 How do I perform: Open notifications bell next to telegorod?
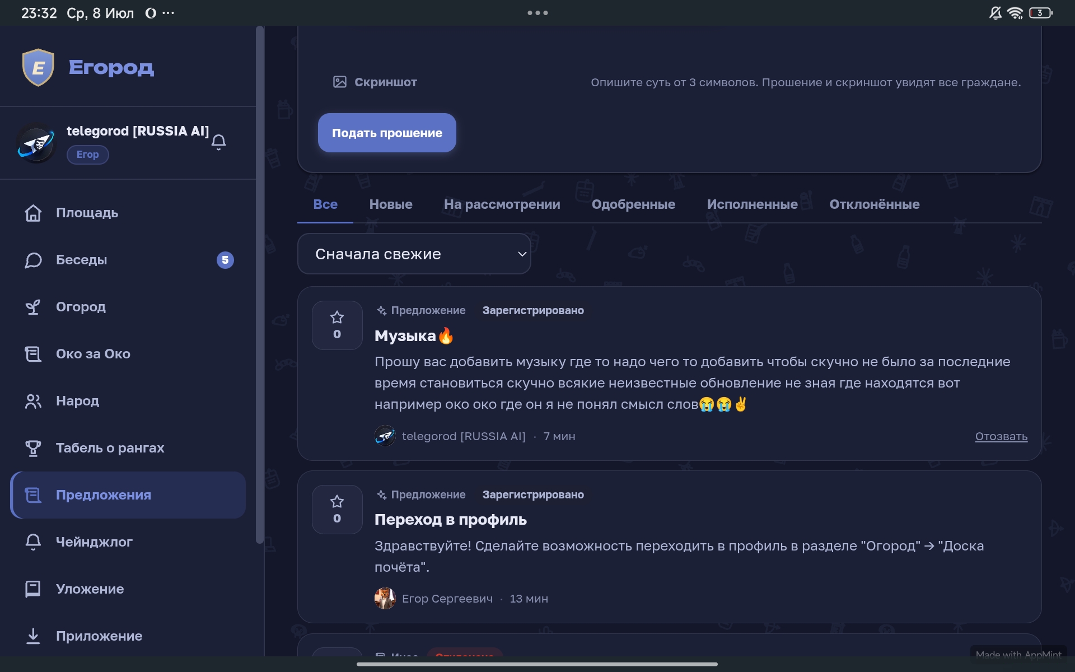click(x=219, y=142)
